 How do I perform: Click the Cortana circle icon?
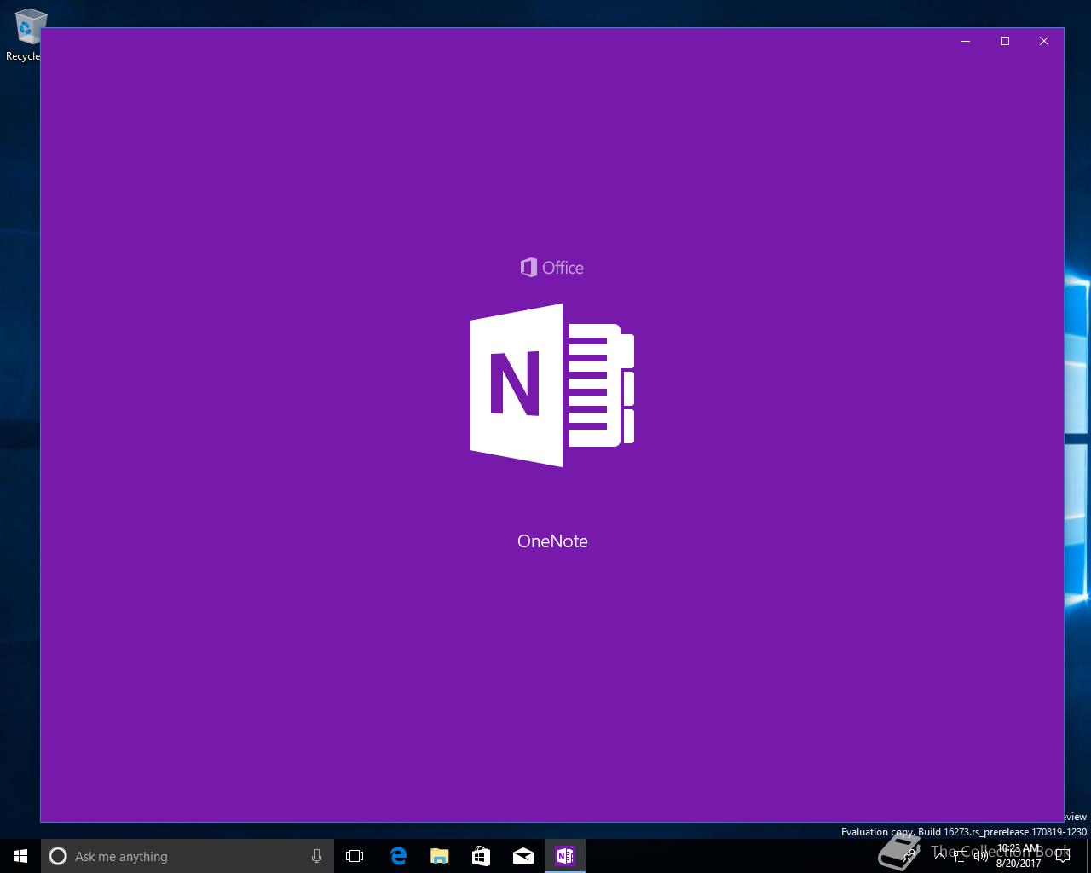(x=58, y=856)
